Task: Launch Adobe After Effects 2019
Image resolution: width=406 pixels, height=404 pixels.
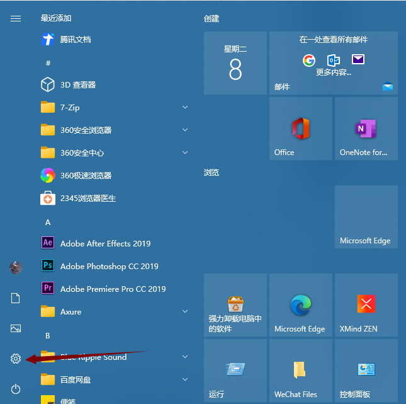Action: [x=105, y=243]
